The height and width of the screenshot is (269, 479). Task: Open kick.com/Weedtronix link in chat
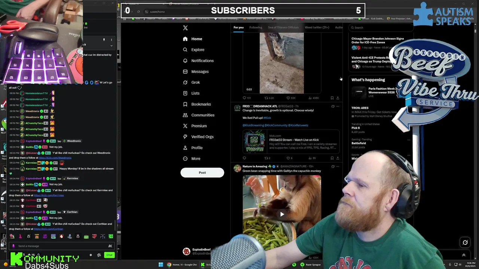[x=55, y=158]
